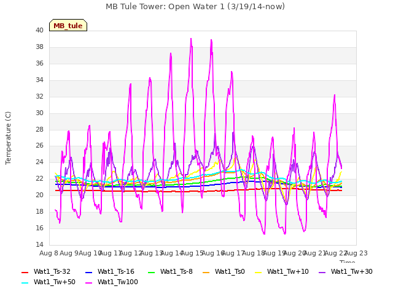The width and height of the screenshot is (393, 294).
Task: Click the Temperature (C) axis label
Action: coord(8,138)
